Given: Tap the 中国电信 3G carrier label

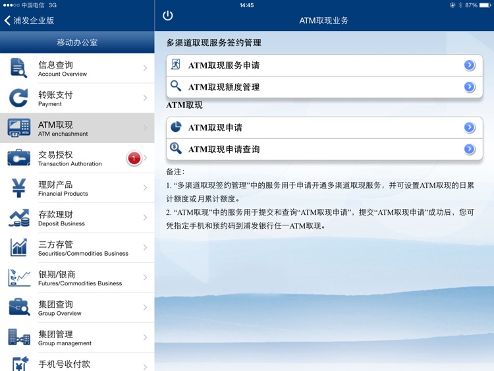Looking at the screenshot, I should [x=39, y=5].
